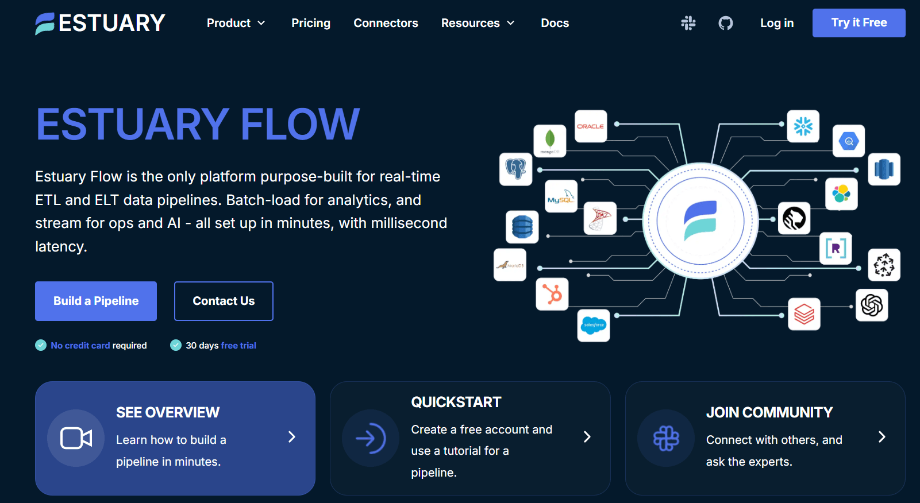
Task: Click the Estuary logo in the header
Action: 100,23
